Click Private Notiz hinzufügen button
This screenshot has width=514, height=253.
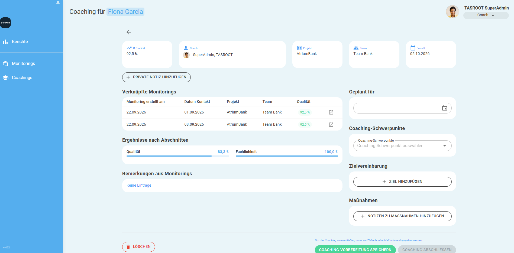point(156,77)
